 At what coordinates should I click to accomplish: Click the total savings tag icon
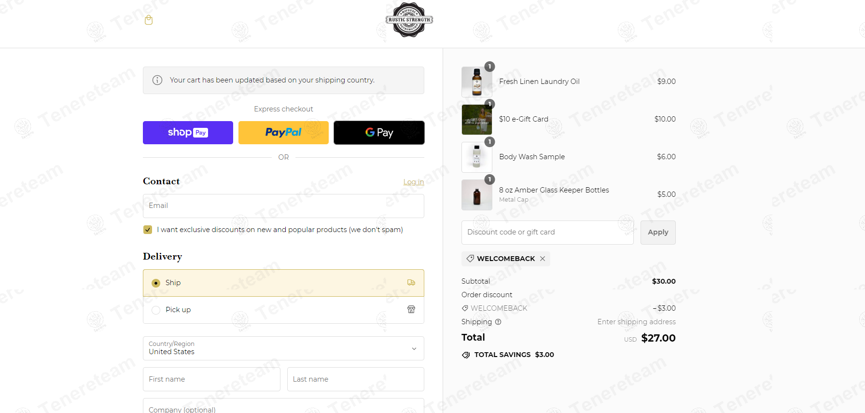[466, 355]
